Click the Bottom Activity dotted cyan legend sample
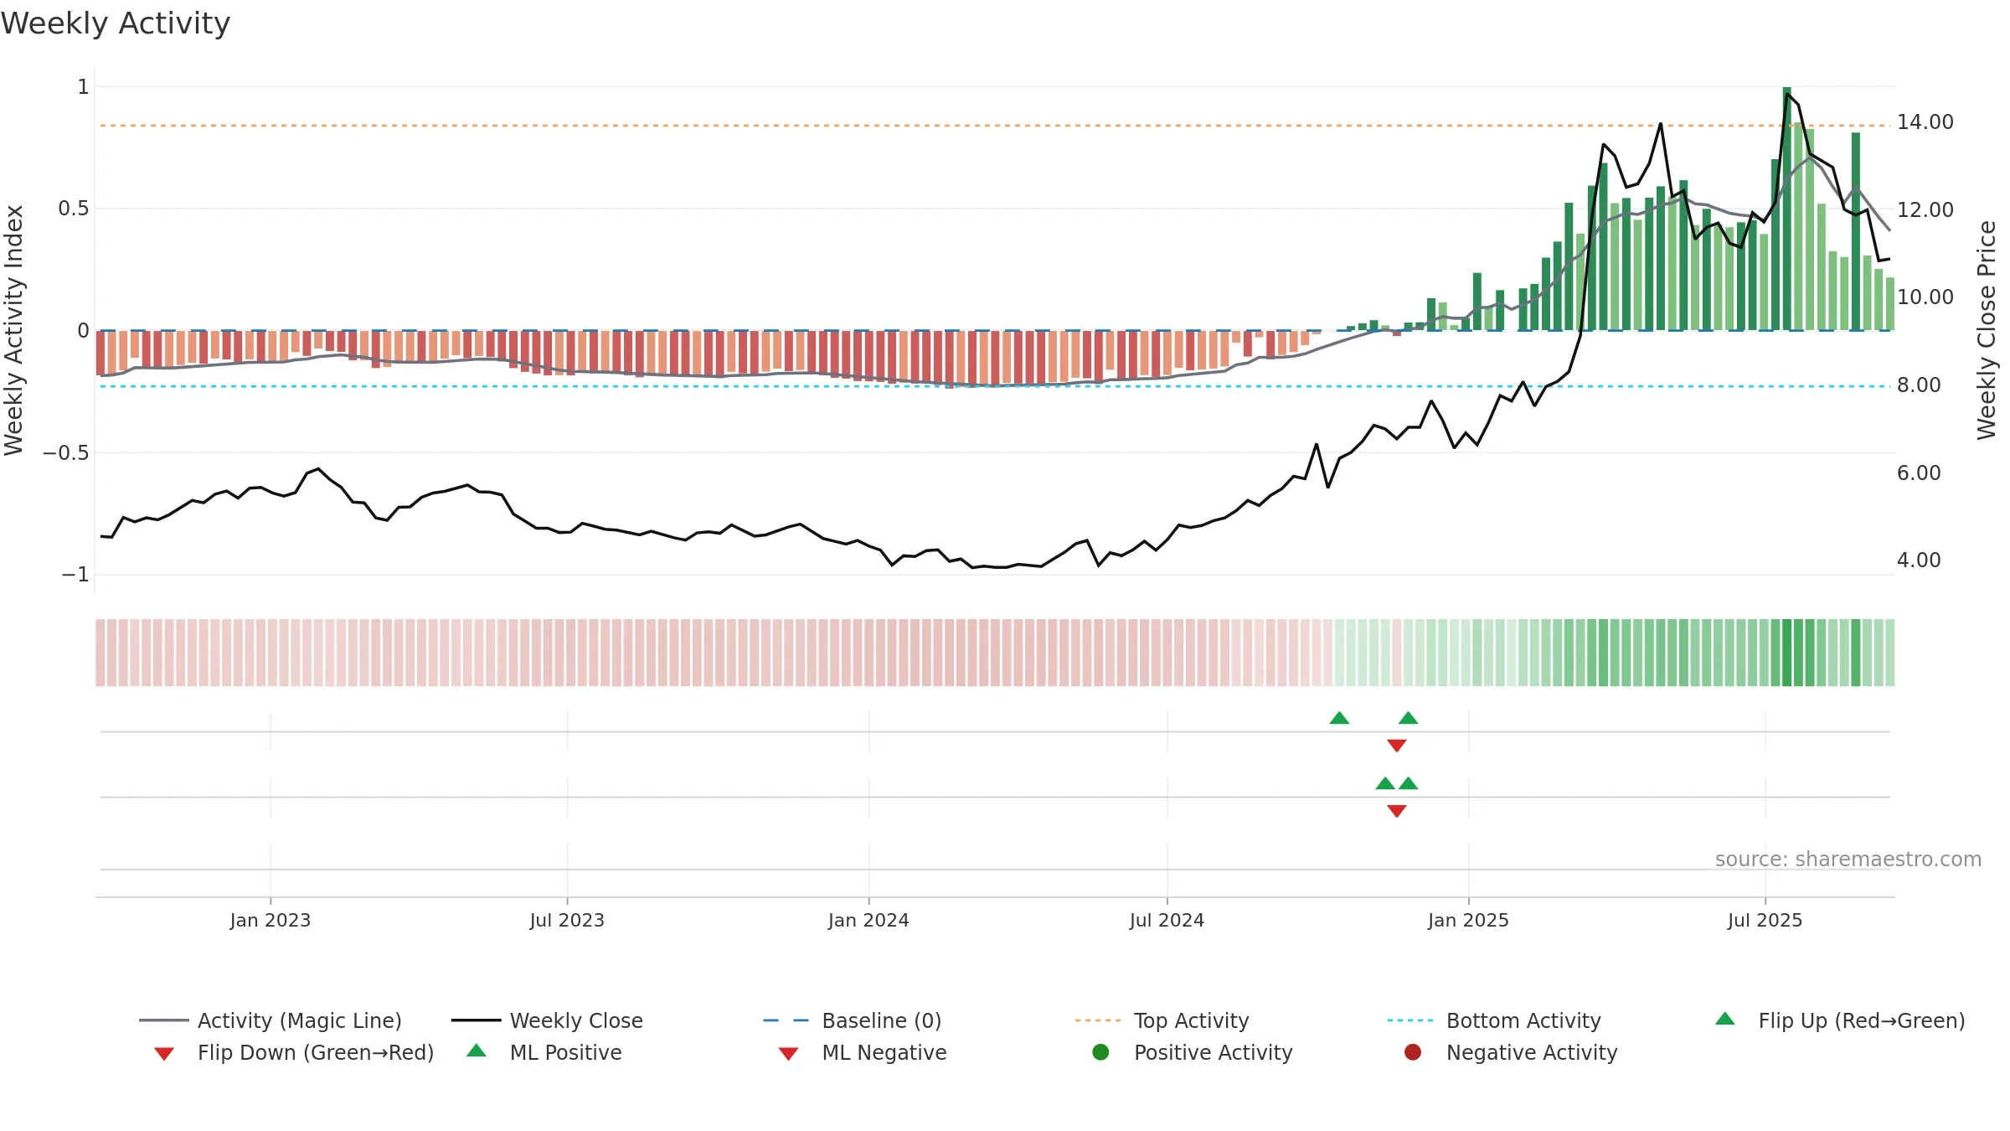Image resolution: width=2010 pixels, height=1131 pixels. pos(1411,1020)
